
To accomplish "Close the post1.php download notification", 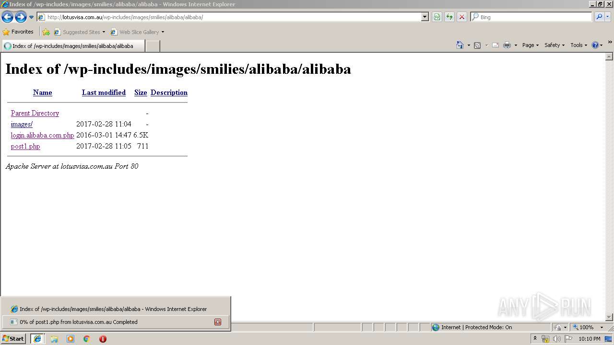I will (218, 322).
